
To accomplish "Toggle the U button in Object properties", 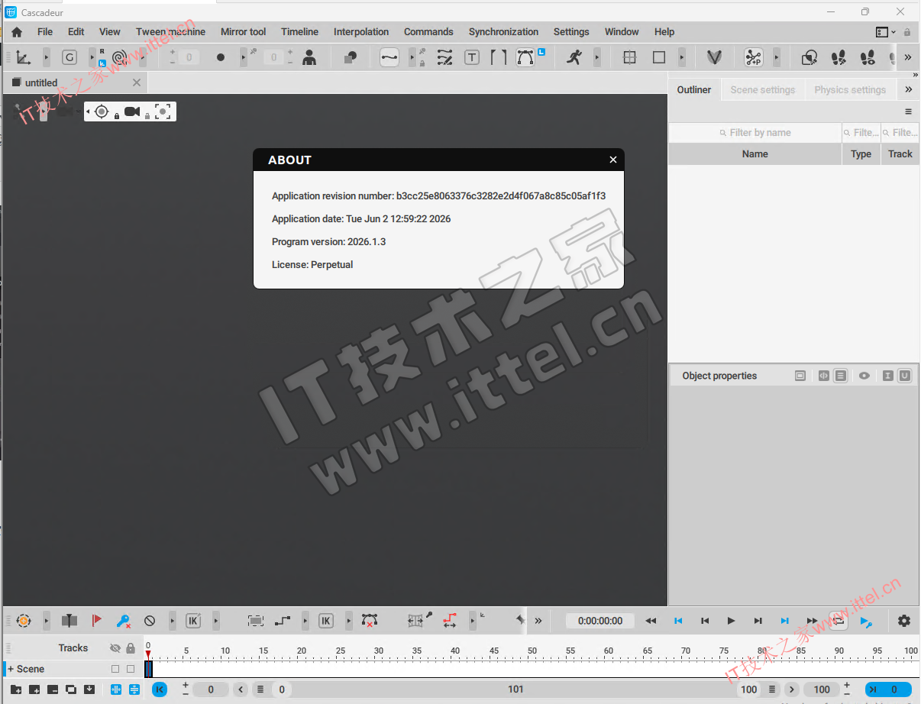I will (x=904, y=376).
